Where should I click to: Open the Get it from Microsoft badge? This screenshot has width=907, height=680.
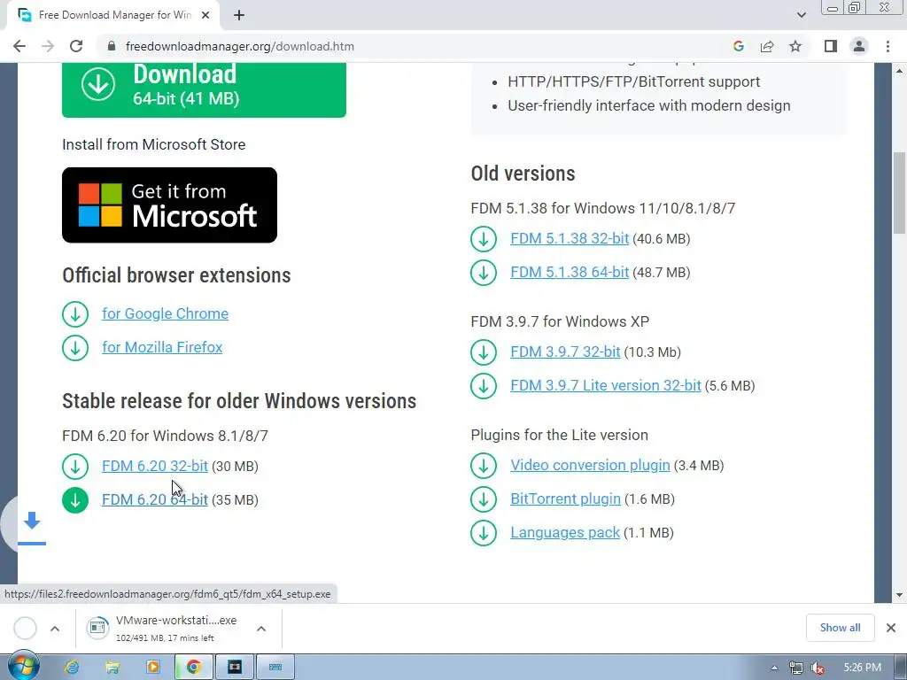(169, 205)
